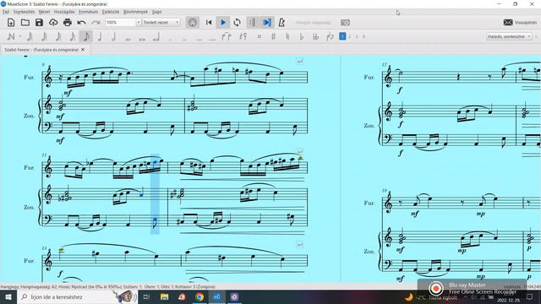541x304 pixels.
Task: Apply the flat accidental
Action: coord(301,36)
